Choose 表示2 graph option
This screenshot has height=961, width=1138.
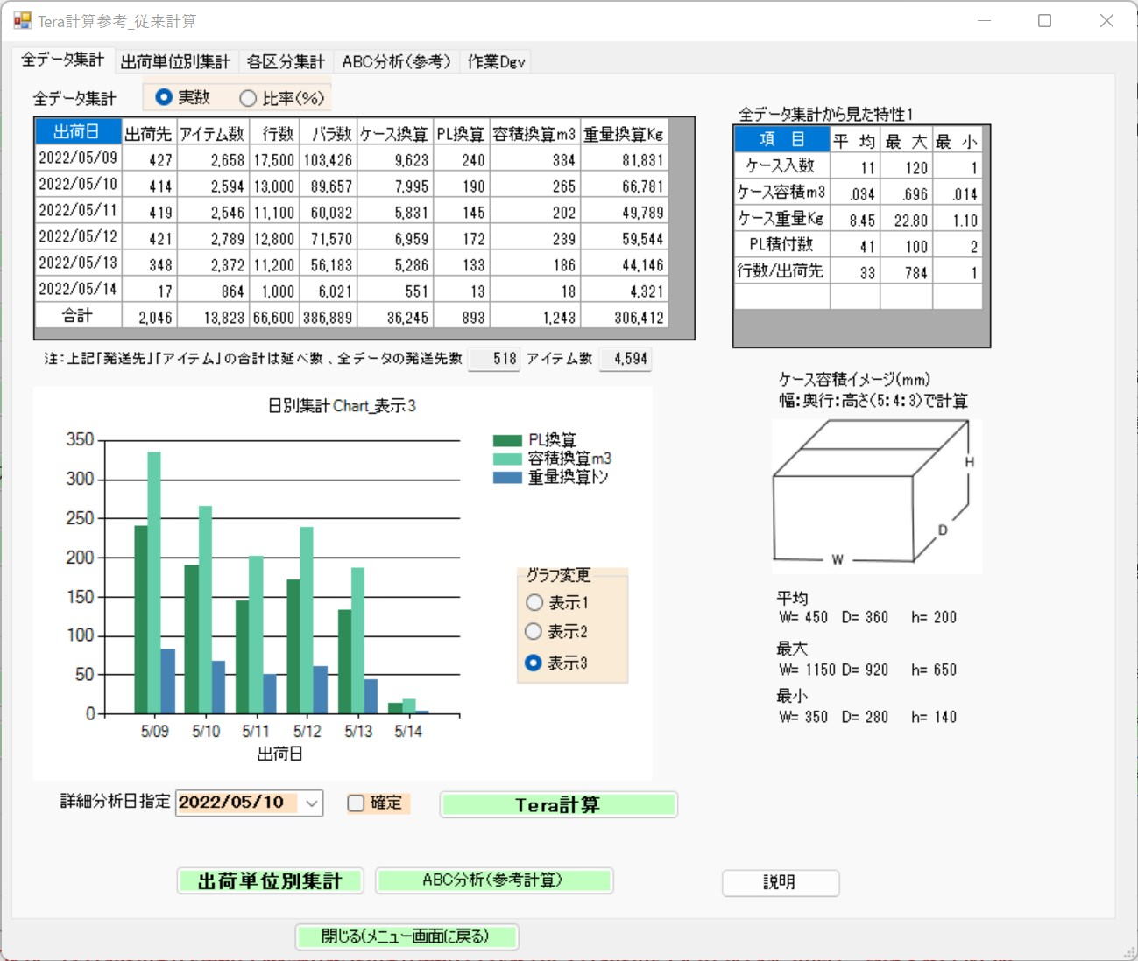534,631
